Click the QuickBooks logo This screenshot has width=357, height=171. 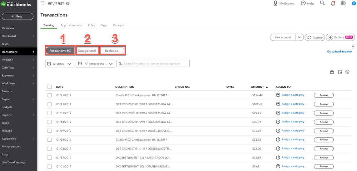tap(16, 4)
